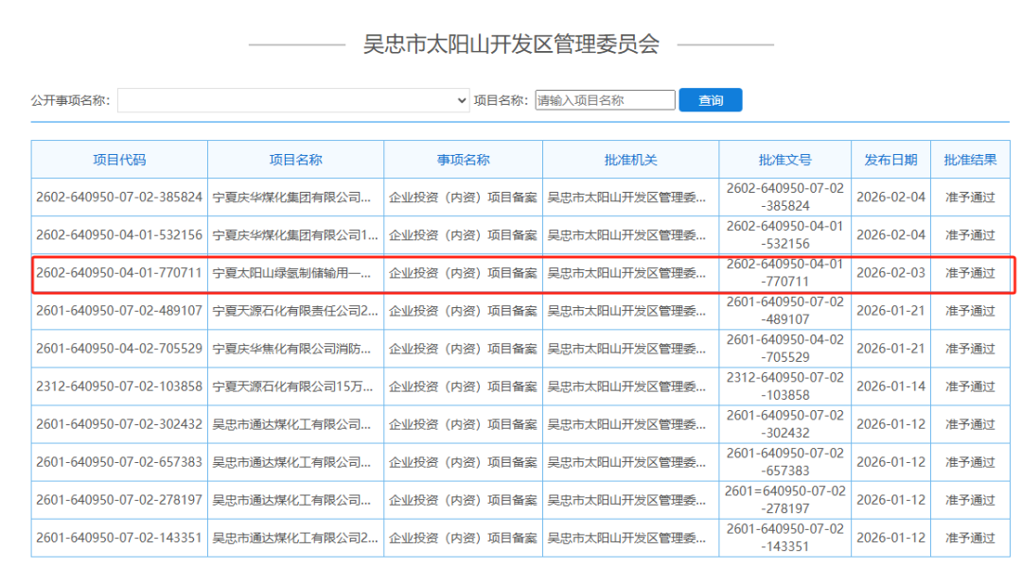Screen dimensions: 1022x566
Task: Click the 项目名称 column header
Action: pyautogui.click(x=295, y=159)
